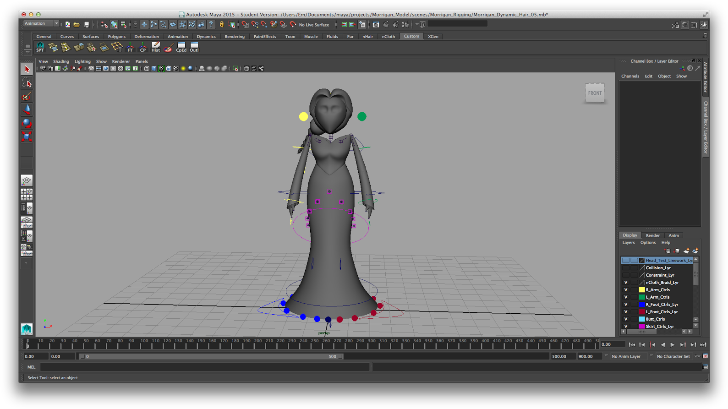Toggle visibility of nCloth_Braid_Lyr layer
Screen dimensions: 728x409
[x=626, y=283]
